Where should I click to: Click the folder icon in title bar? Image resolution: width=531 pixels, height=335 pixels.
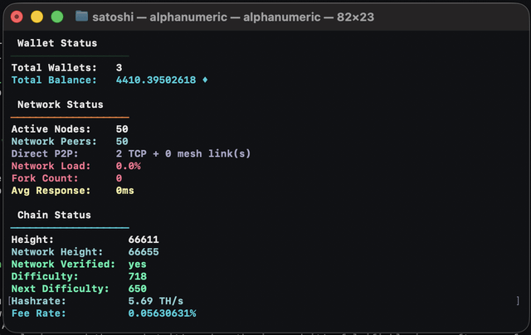[81, 16]
